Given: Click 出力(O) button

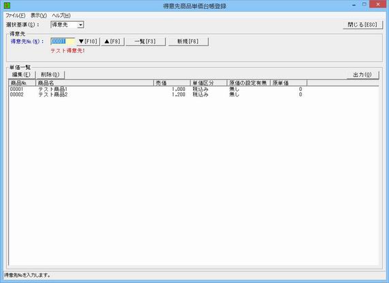Looking at the screenshot, I should [362, 75].
